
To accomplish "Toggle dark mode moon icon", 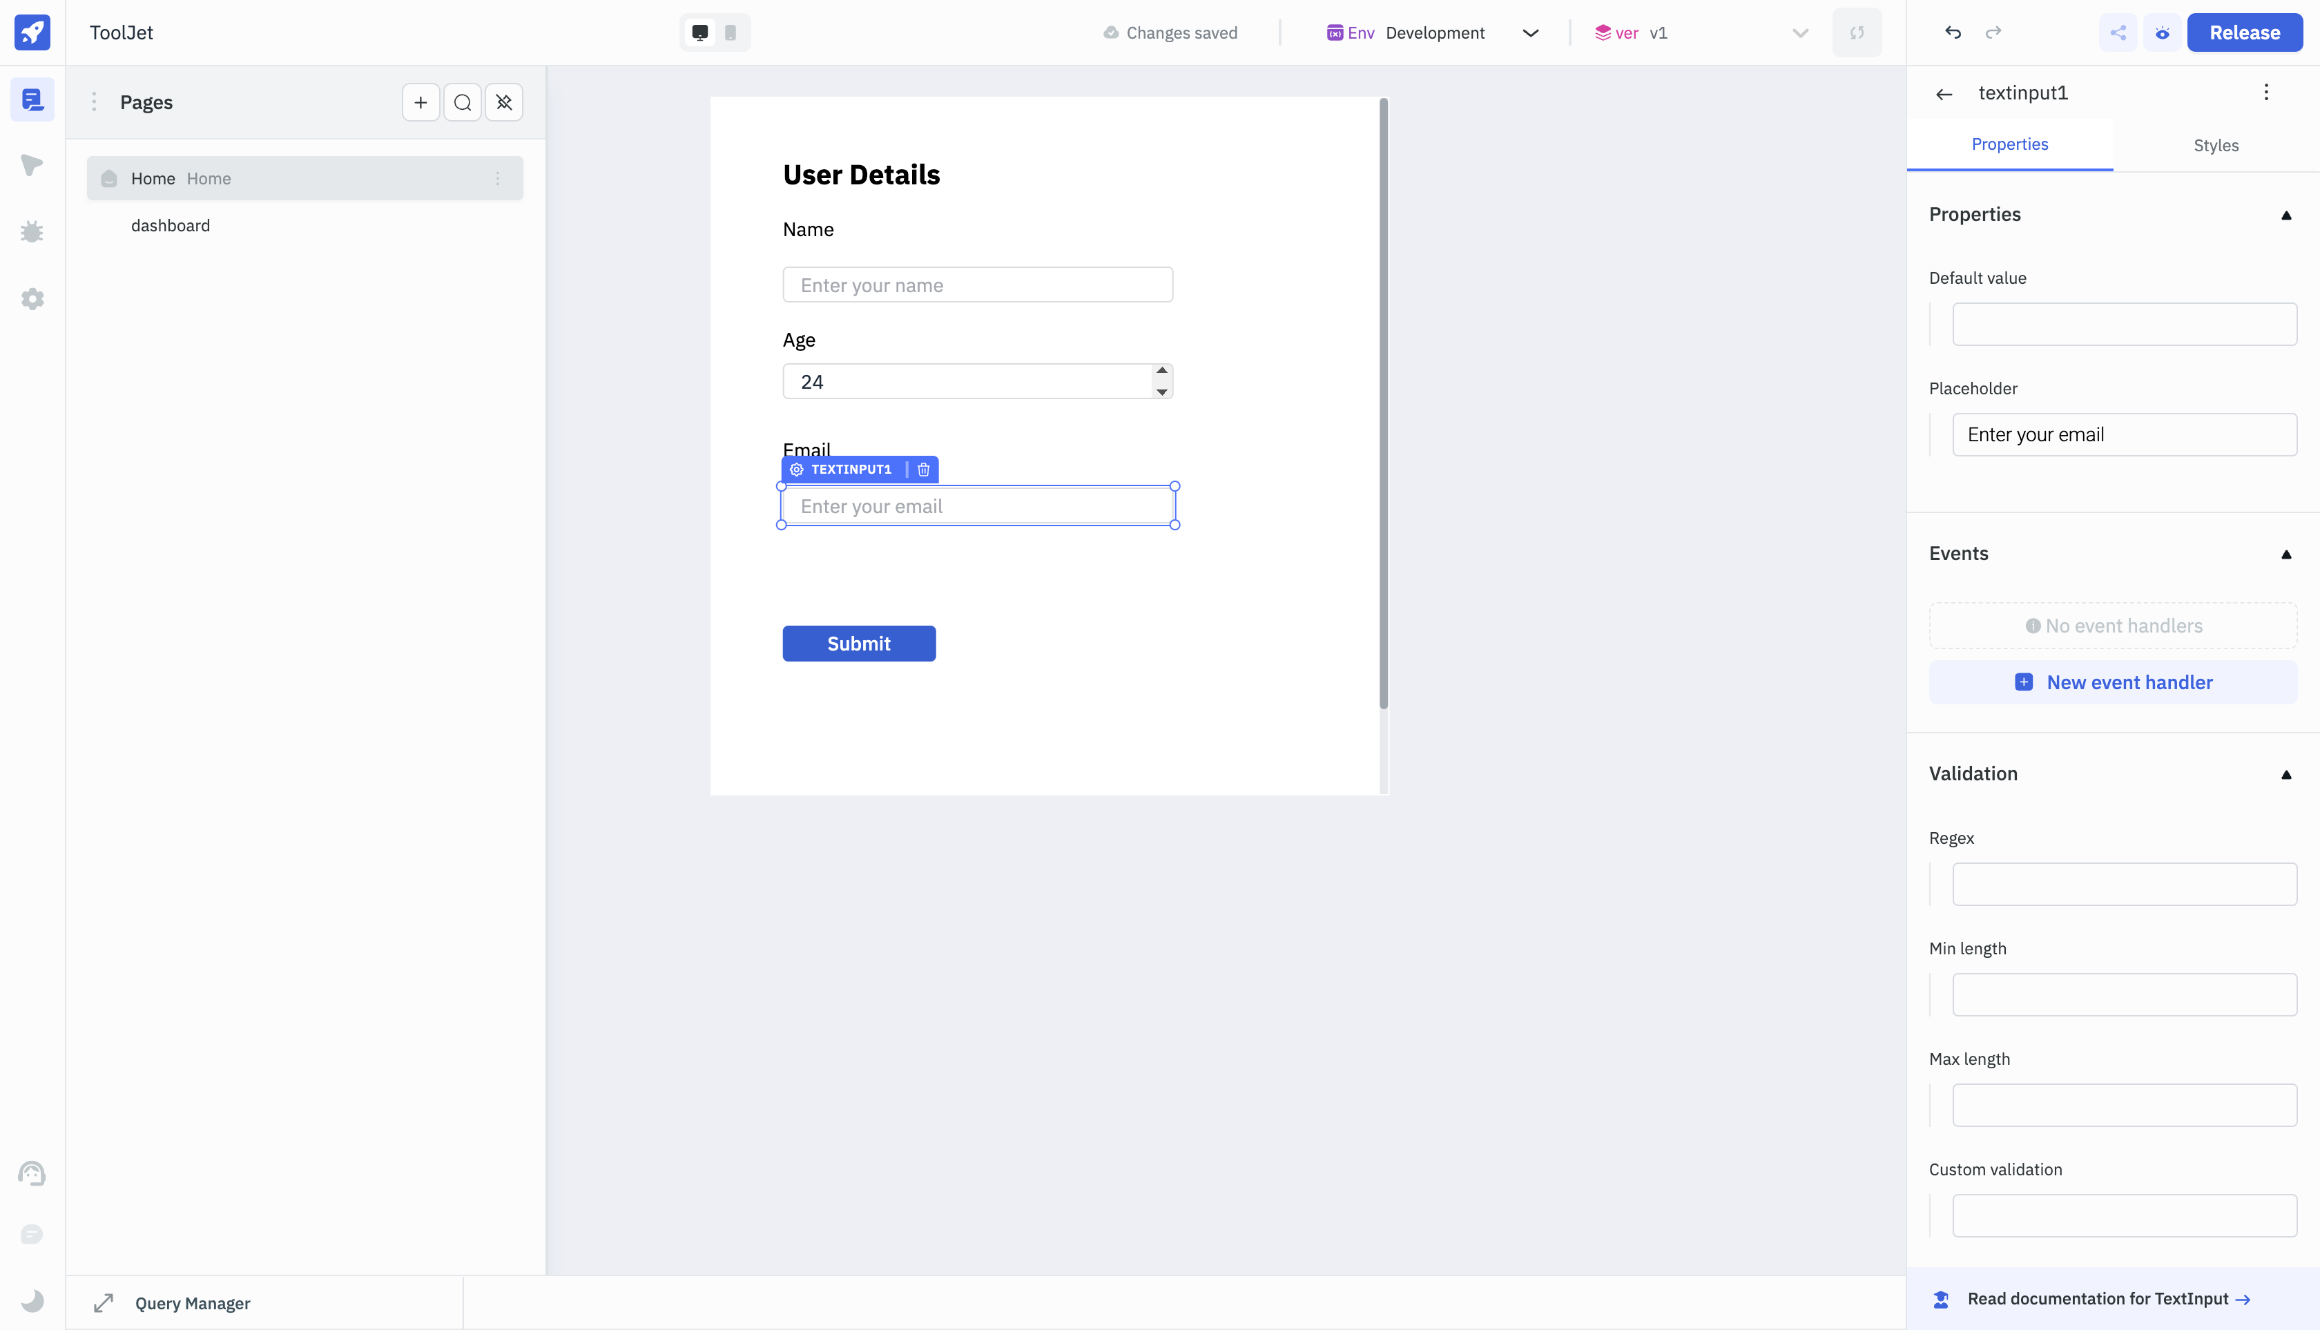I will point(32,1300).
